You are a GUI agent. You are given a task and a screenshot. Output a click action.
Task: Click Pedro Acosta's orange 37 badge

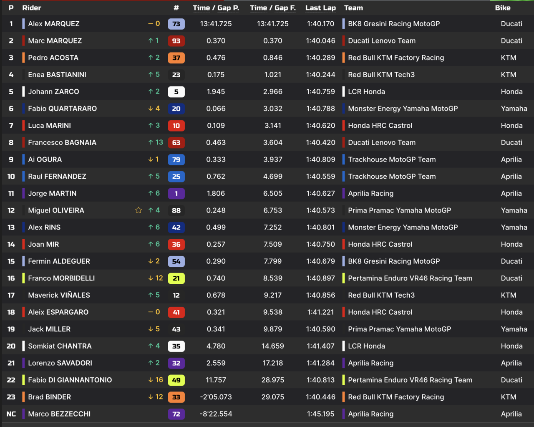click(x=176, y=58)
